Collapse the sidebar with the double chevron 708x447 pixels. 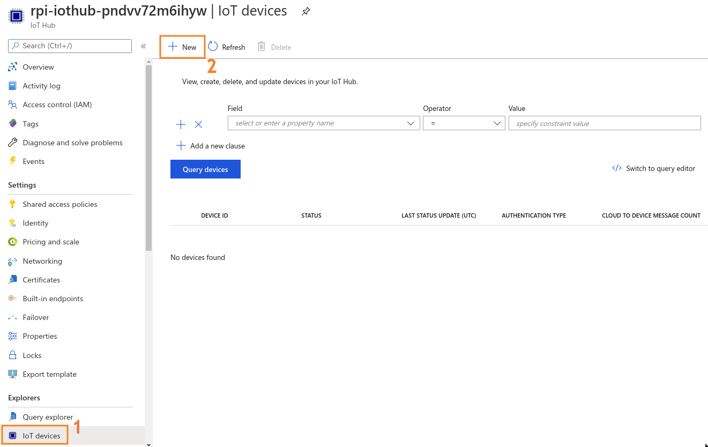pos(143,46)
